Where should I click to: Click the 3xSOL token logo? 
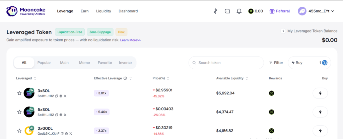point(29,93)
